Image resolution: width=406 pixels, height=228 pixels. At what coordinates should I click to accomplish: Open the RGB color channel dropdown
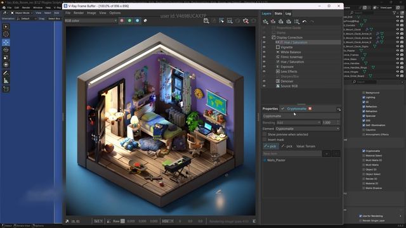(x=91, y=21)
